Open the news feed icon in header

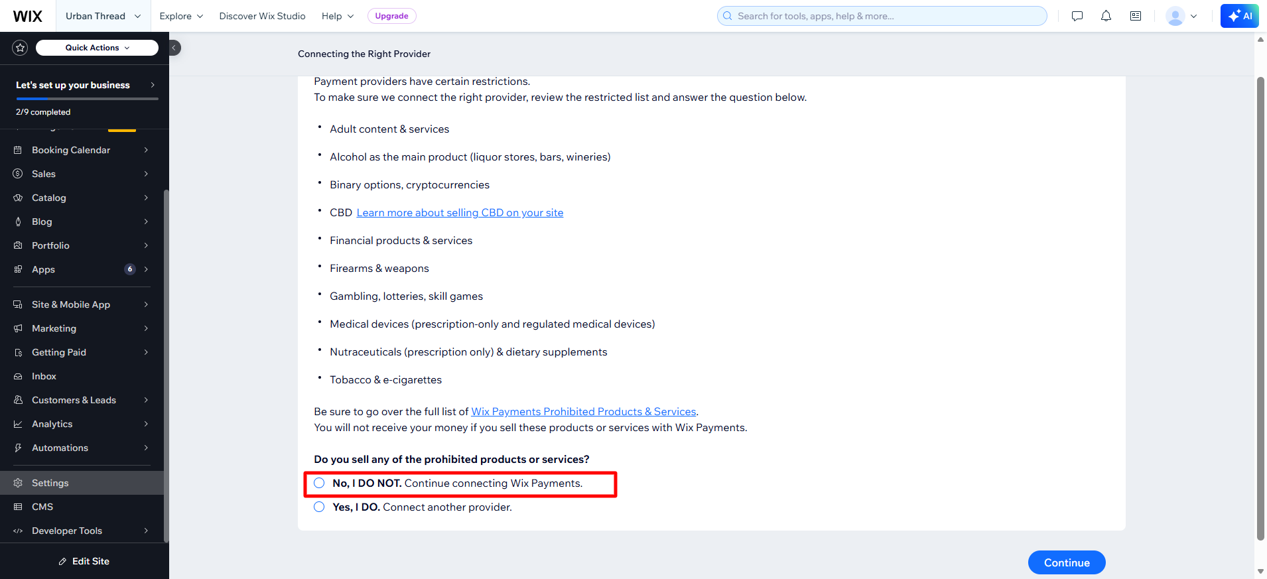click(1136, 16)
